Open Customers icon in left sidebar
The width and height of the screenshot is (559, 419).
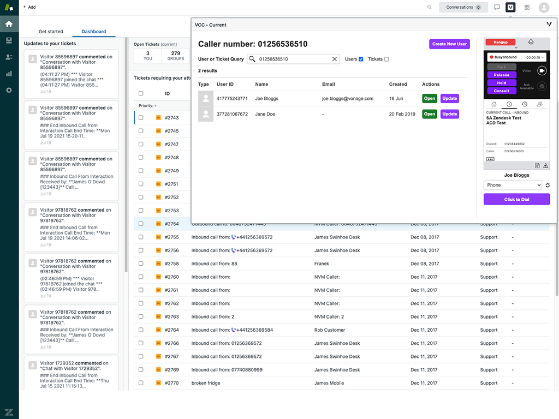pyautogui.click(x=9, y=57)
